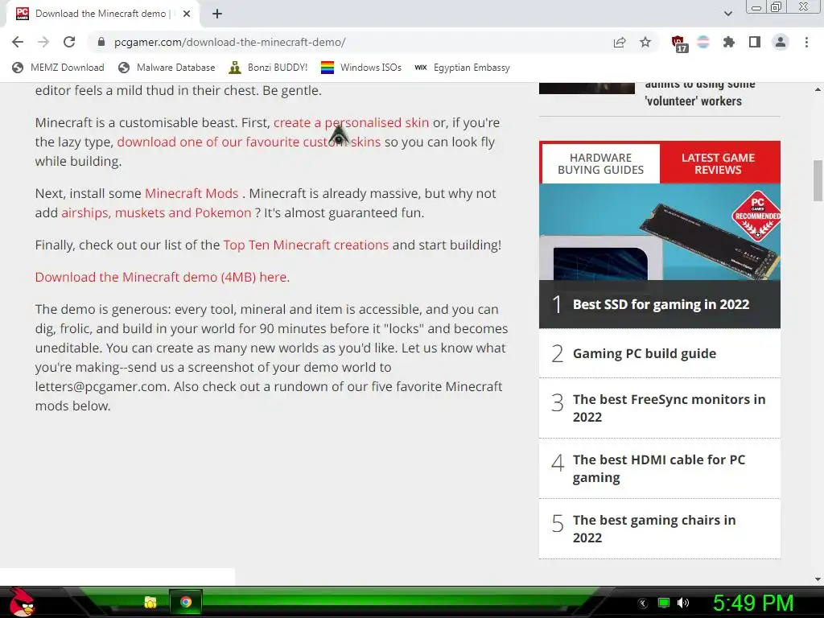The height and width of the screenshot is (618, 824).
Task: Select the Download the Minecraft demo tab
Action: [x=102, y=14]
